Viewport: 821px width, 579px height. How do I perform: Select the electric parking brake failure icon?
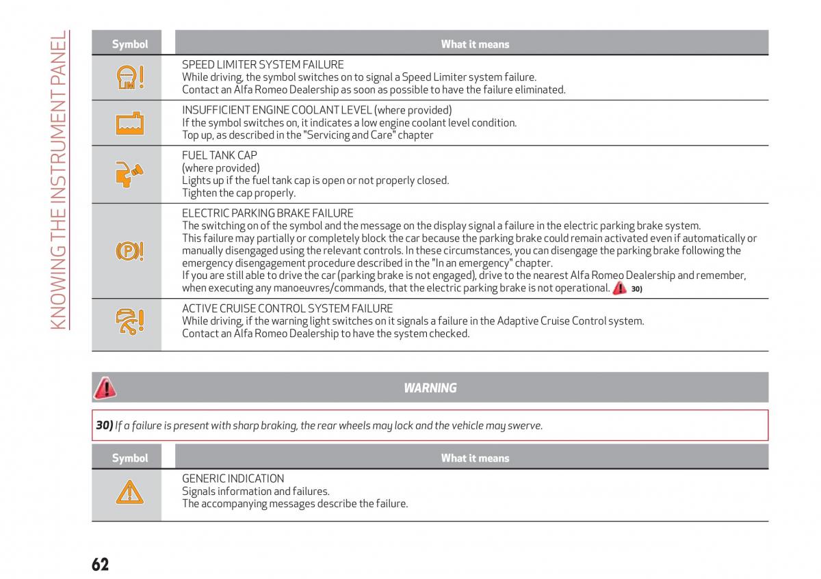(x=130, y=251)
